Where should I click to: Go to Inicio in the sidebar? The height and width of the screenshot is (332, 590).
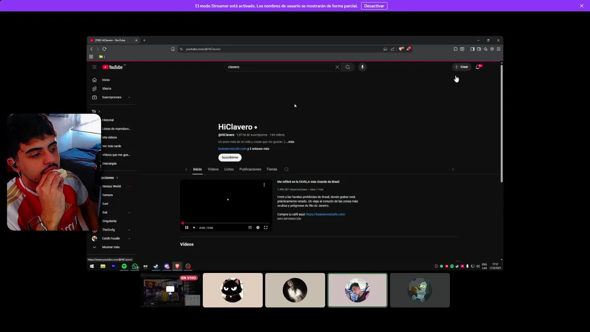(106, 80)
